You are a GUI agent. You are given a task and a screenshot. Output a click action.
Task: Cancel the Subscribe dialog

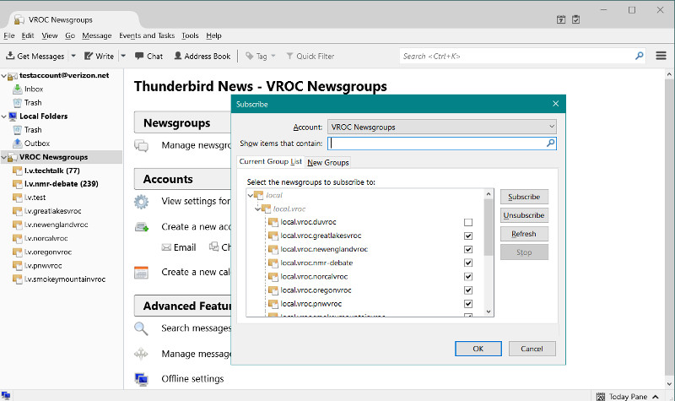532,349
